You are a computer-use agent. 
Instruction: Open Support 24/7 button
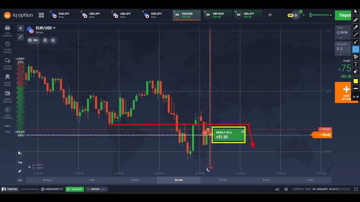coord(96,189)
